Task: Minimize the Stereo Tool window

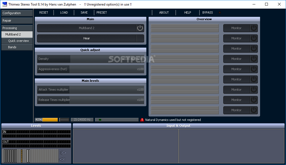Action: pyautogui.click(x=254, y=4)
